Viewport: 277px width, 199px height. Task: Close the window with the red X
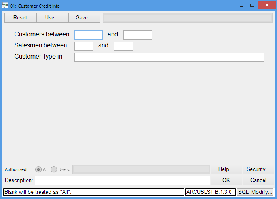coord(266,5)
